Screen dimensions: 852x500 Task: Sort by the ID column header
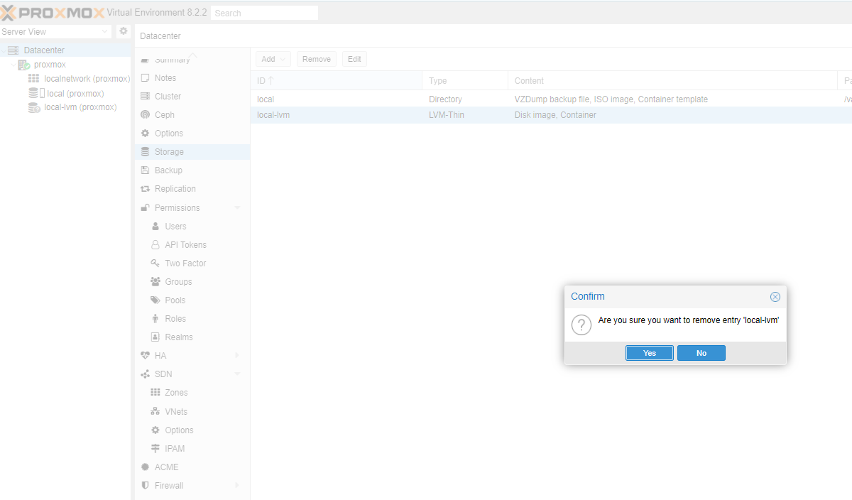tap(336, 81)
